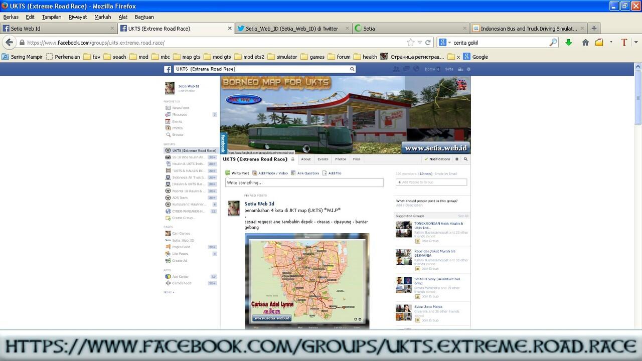Viewport: 642px width, 361px height.
Task: Search this group with the magnifier icon
Action: coord(465,159)
